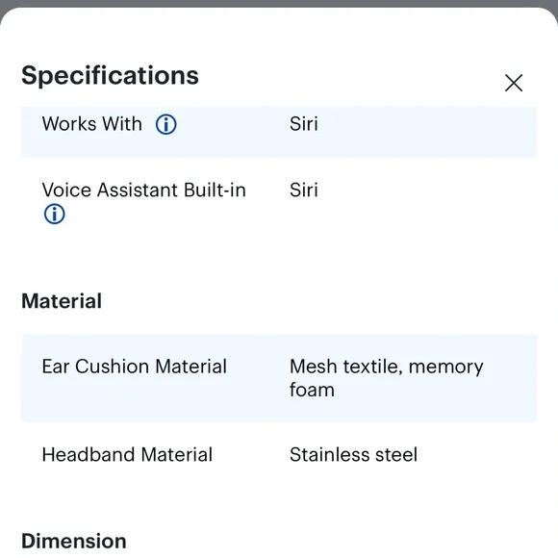Select the Works With label
Viewport: 558px width, 558px height.
pos(91,124)
